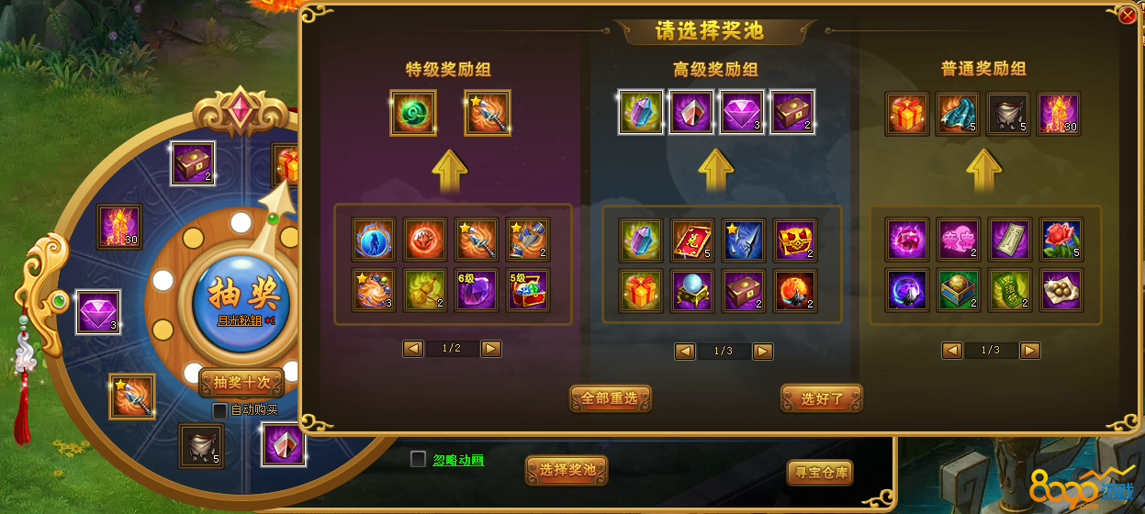This screenshot has width=1145, height=514.
Task: Click the 全部重选 button
Action: tap(610, 398)
